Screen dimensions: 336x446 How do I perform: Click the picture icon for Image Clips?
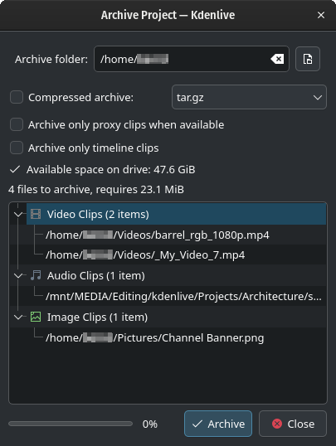pyautogui.click(x=36, y=317)
